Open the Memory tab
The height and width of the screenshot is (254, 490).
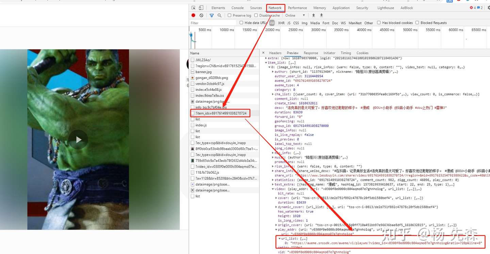pyautogui.click(x=320, y=8)
